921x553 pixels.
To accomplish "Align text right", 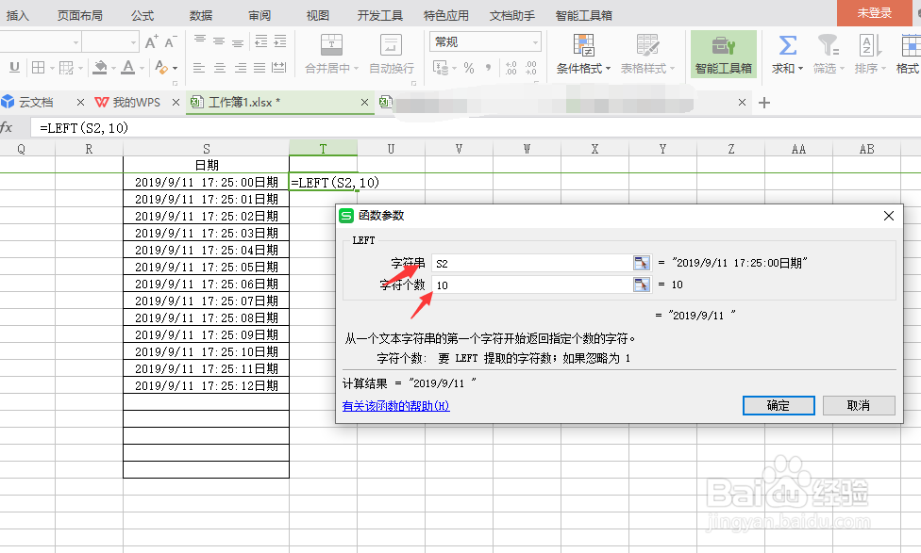I will [x=241, y=68].
